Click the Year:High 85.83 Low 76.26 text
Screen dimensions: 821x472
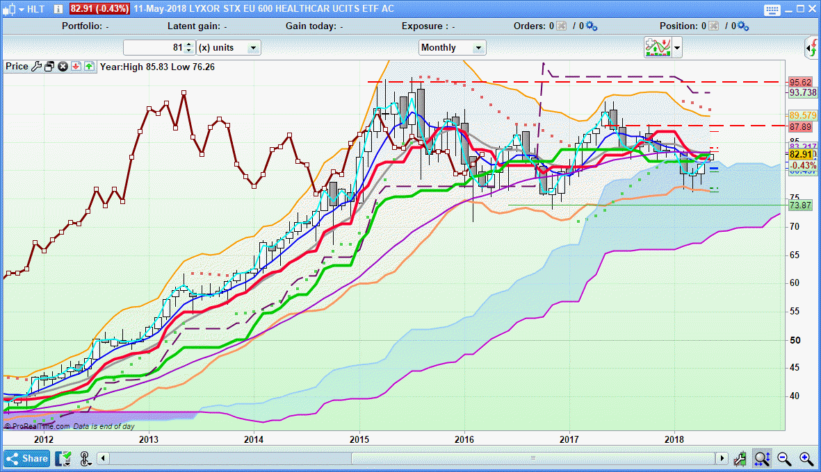tap(157, 67)
